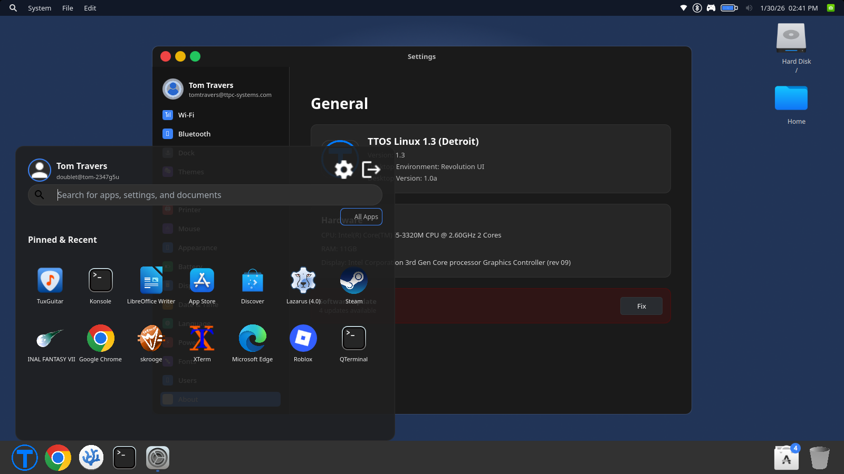Focus the apps, settings, and documents search field
This screenshot has height=474, width=844.
(205, 195)
